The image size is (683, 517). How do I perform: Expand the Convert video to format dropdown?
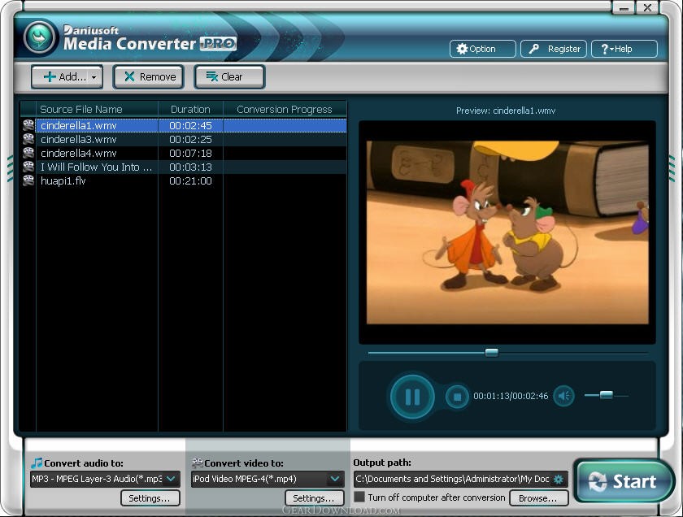[x=335, y=479]
